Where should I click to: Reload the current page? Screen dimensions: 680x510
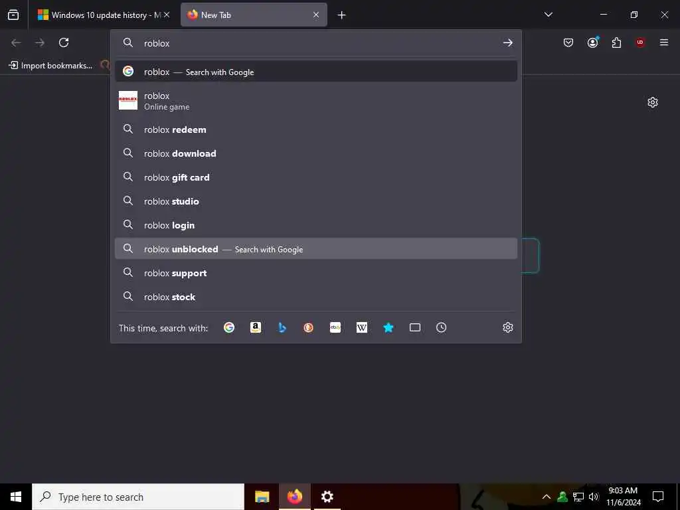click(64, 42)
